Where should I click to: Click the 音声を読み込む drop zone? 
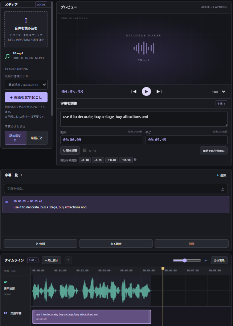(x=26, y=29)
